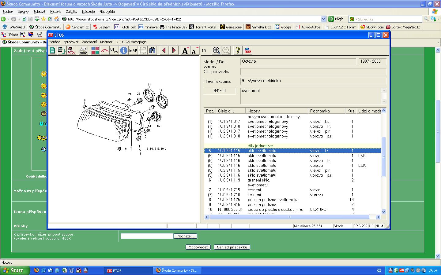The height and width of the screenshot is (275, 441).
Task: Open the Zpracovat menu in ETOS
Action: click(x=71, y=42)
